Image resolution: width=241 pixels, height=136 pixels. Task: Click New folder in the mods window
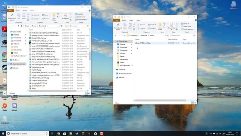(x=160, y=26)
